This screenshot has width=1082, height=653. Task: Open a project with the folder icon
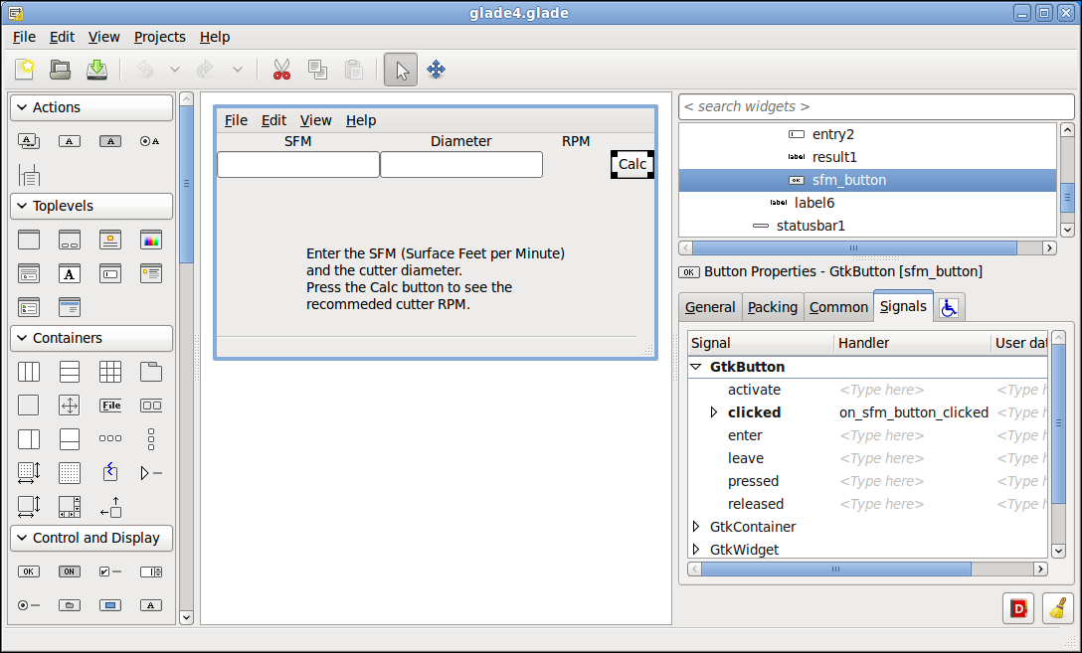pos(60,69)
